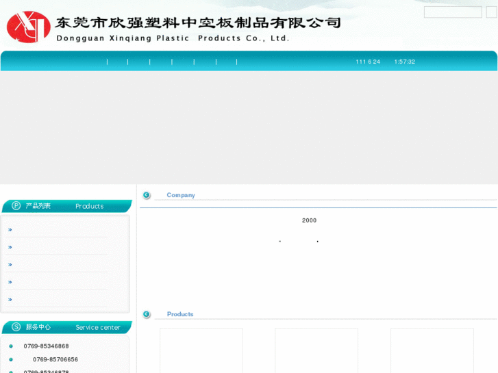Click the round icon beside the Company heading
Screen dimensions: 498x373
click(x=147, y=195)
